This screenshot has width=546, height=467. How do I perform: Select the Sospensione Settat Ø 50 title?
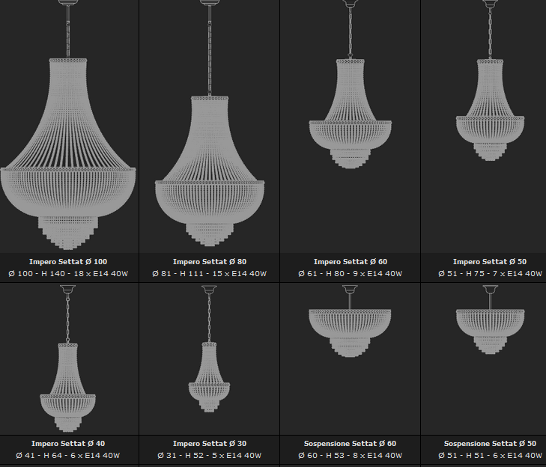tap(490, 444)
